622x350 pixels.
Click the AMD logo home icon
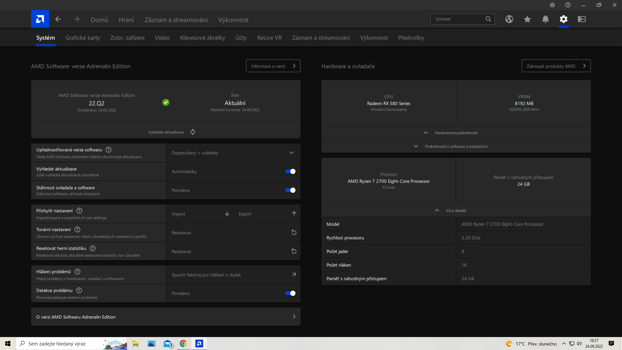coord(40,19)
